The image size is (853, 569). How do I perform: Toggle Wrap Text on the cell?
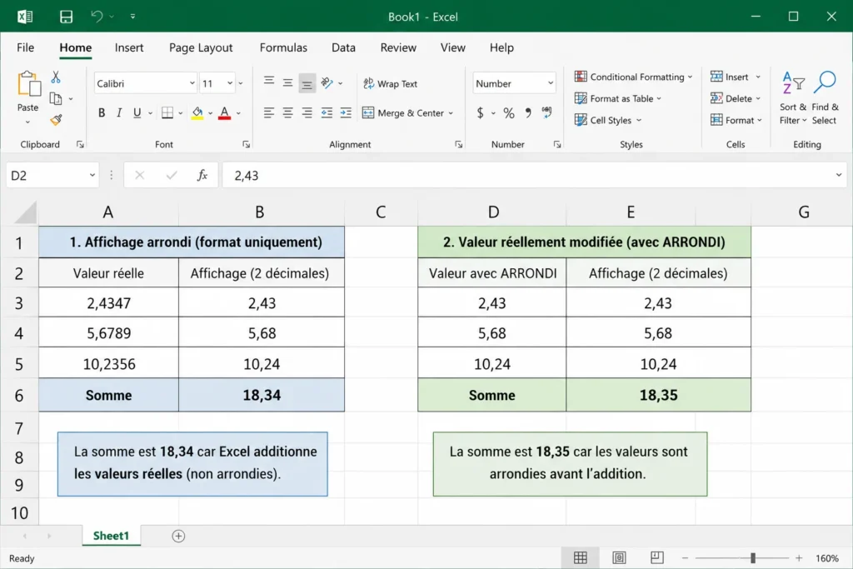(390, 83)
